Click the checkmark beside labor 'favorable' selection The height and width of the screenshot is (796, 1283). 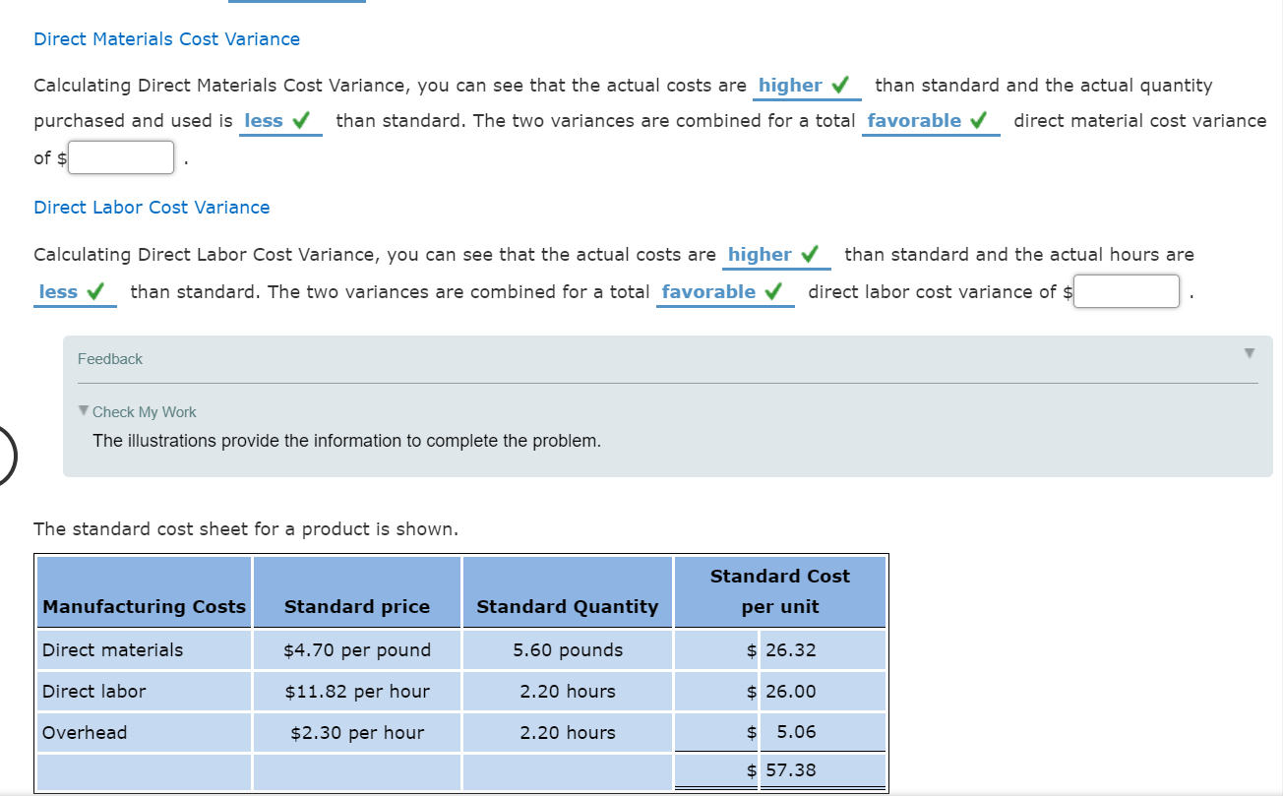(x=773, y=291)
